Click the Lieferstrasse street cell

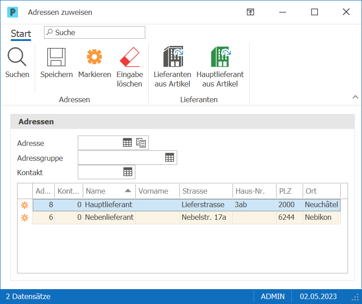(206, 205)
